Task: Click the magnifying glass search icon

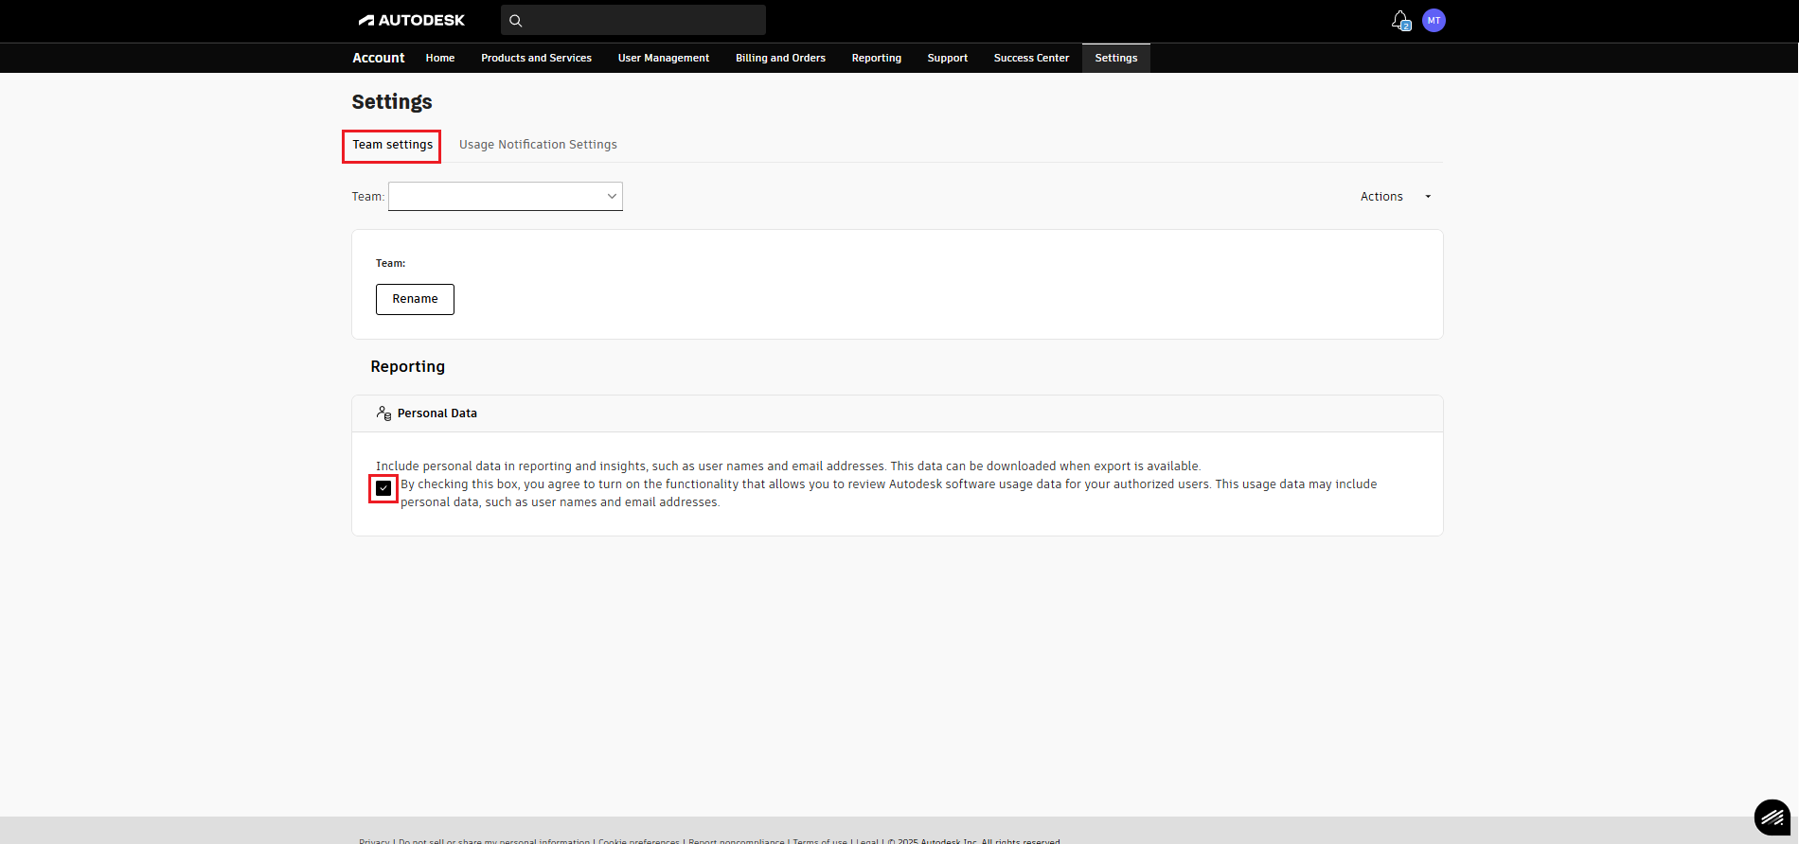Action: (516, 20)
